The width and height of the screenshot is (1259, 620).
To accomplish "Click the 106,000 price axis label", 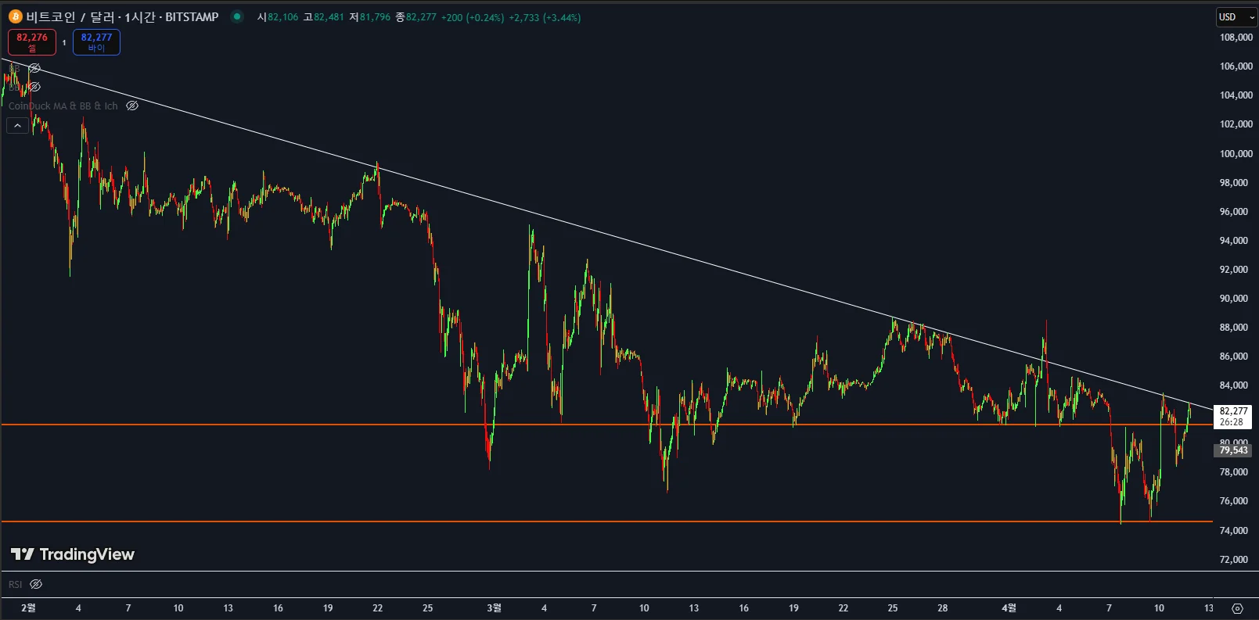I will click(1236, 66).
